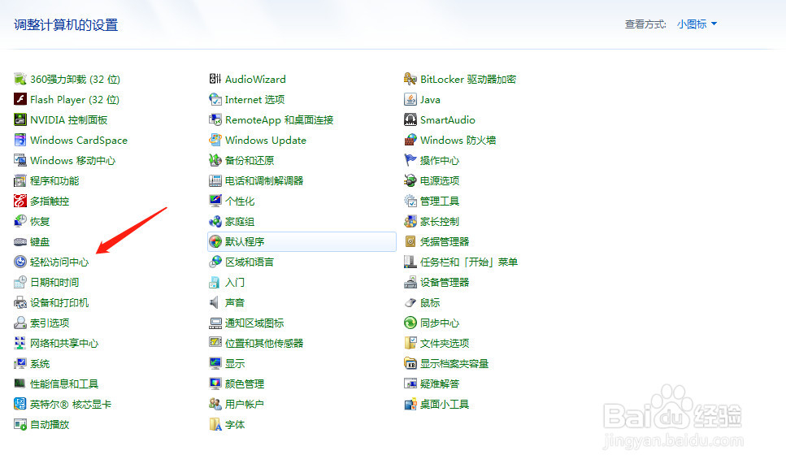Open the AudioWizard icon

(215, 79)
